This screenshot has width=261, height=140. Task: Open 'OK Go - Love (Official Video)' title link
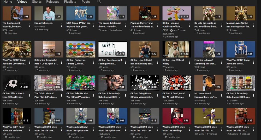click(173, 62)
